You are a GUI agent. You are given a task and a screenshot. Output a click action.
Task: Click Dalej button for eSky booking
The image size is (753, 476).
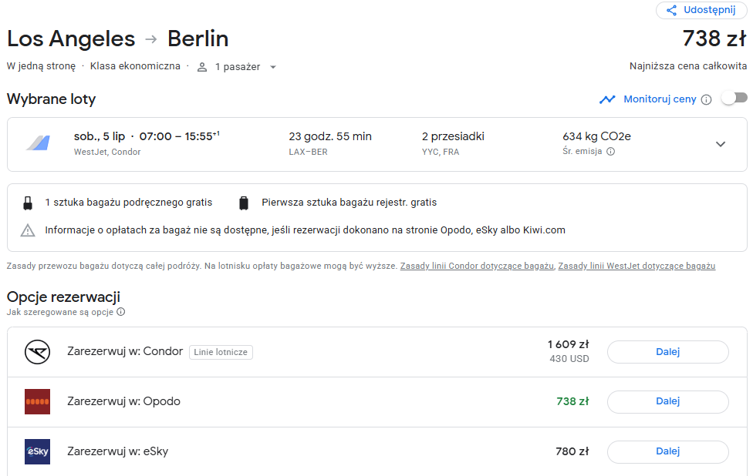point(667,451)
